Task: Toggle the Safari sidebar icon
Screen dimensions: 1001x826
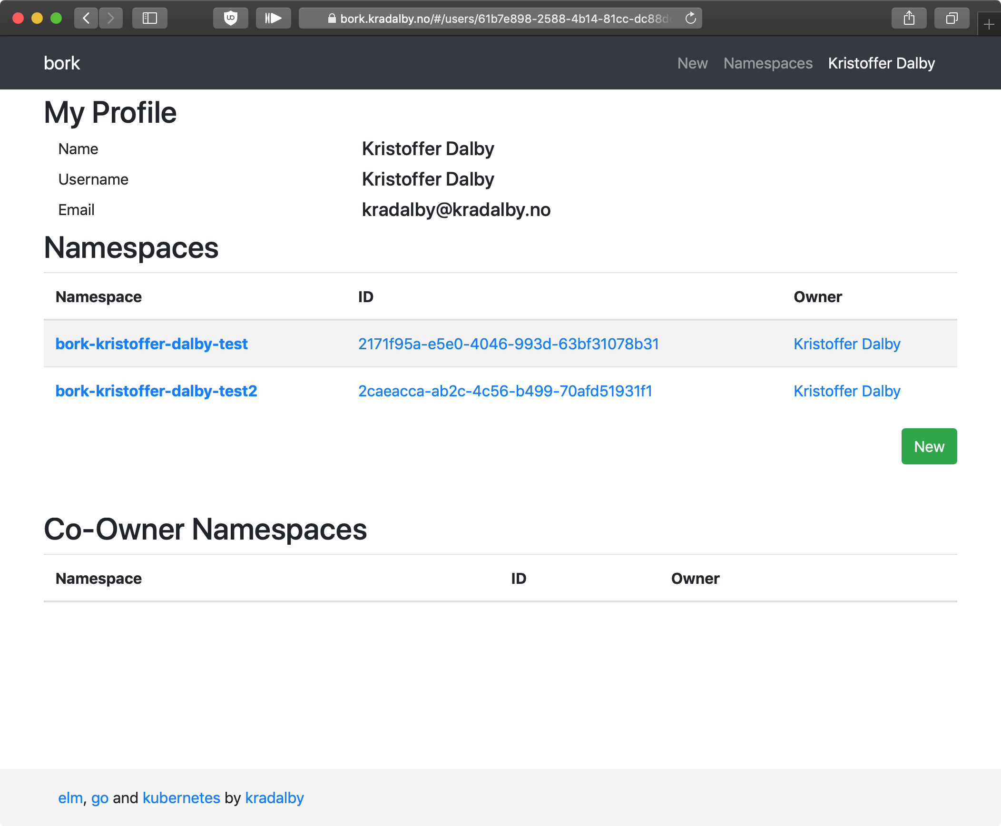Action: pos(149,19)
